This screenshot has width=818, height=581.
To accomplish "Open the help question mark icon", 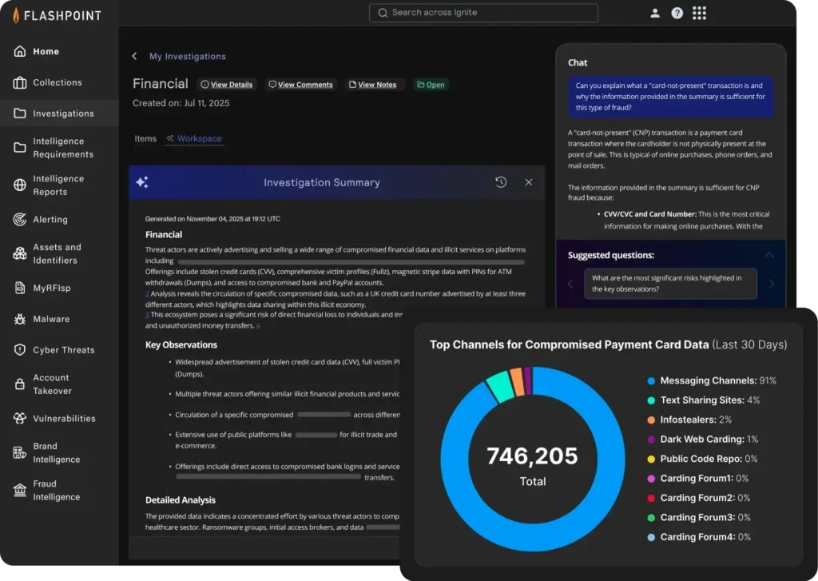I will 677,13.
